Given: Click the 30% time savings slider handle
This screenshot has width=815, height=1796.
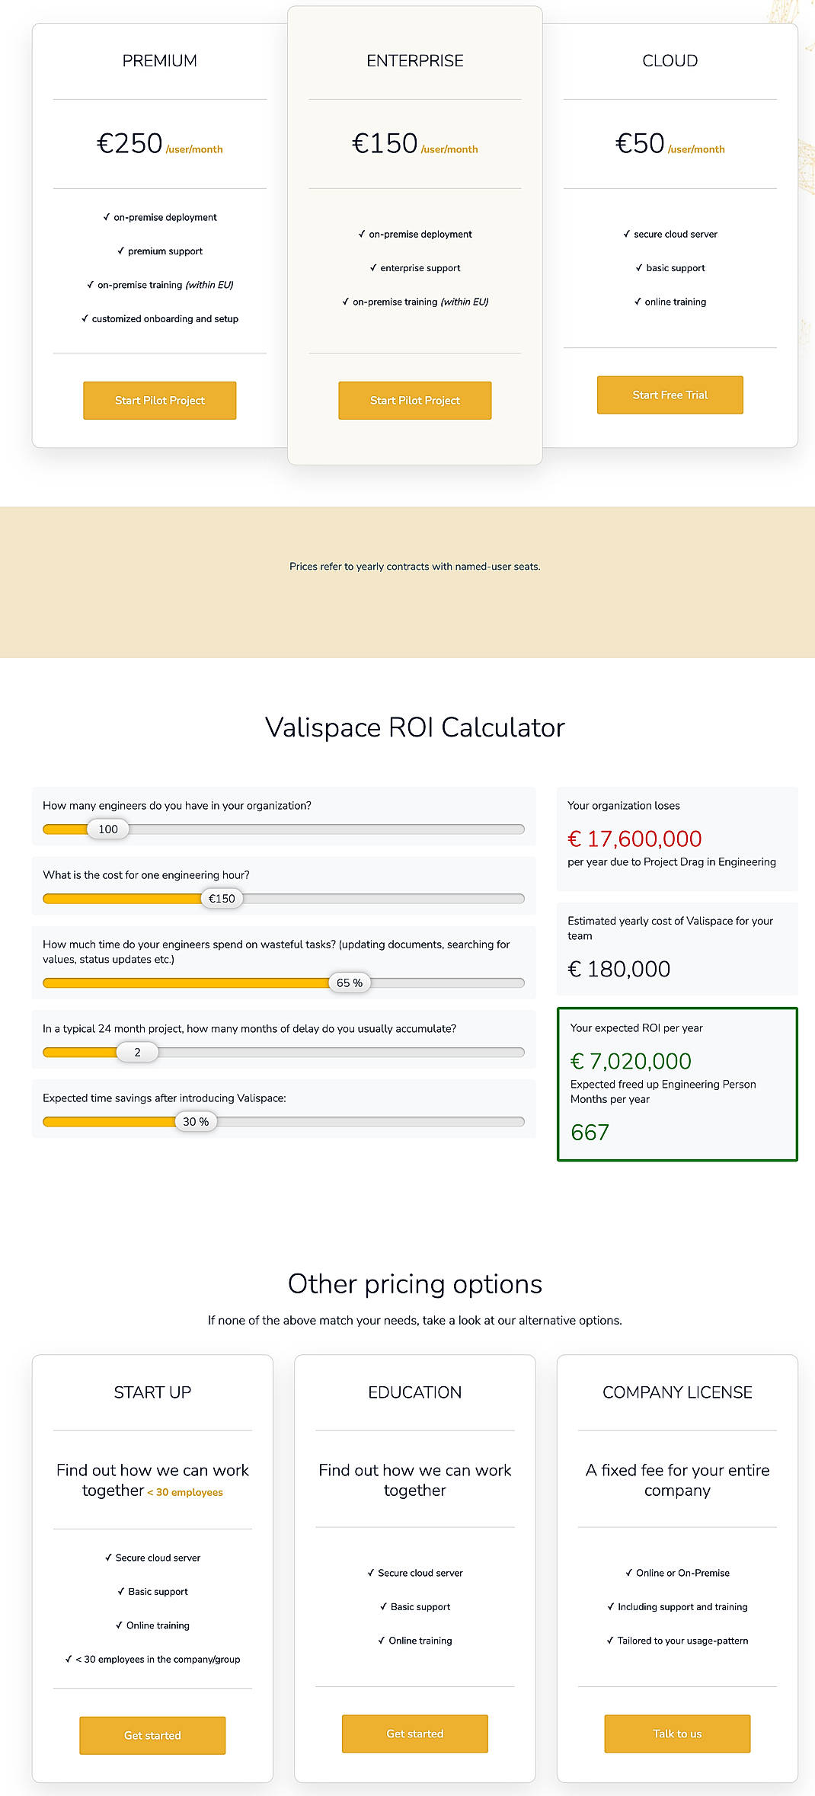Looking at the screenshot, I should point(196,1121).
